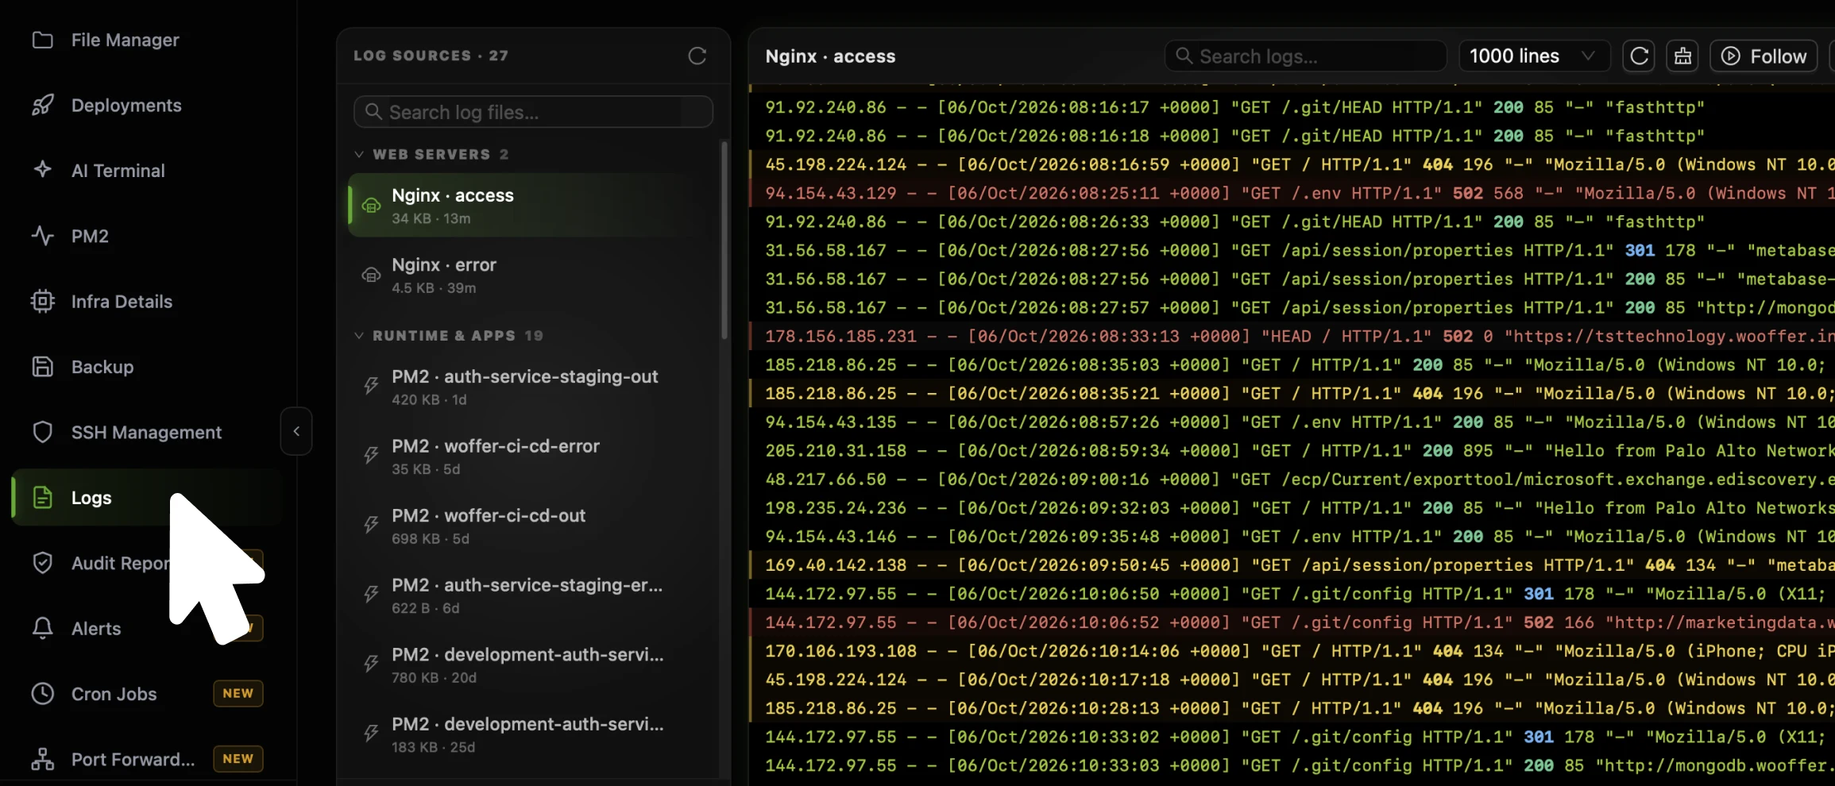Click the 94.154.43.129 /.env 502 log line
Image resolution: width=1835 pixels, height=786 pixels.
tap(1292, 193)
